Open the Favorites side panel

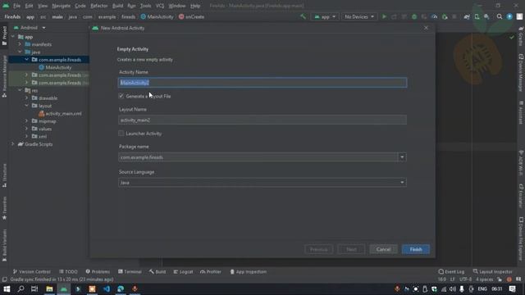pos(4,207)
